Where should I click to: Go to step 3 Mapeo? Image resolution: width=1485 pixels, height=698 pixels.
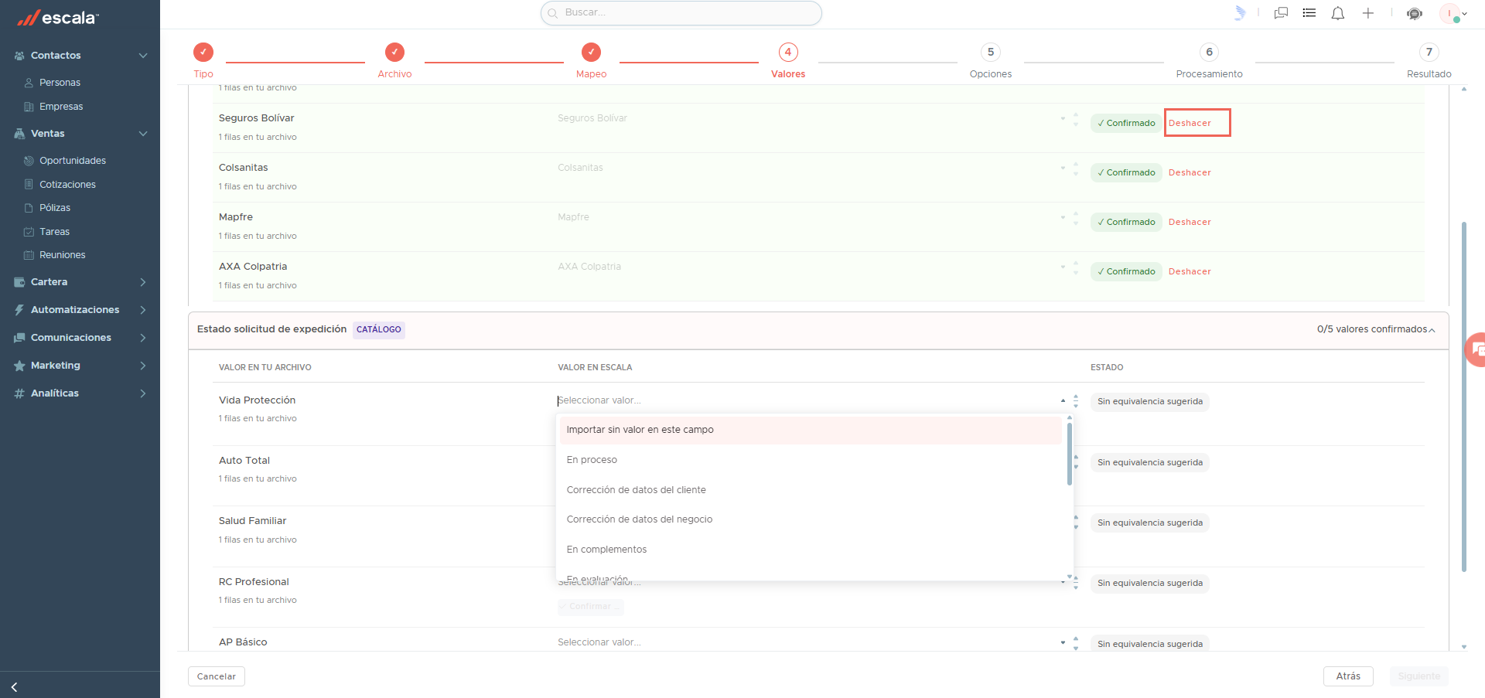click(x=591, y=60)
